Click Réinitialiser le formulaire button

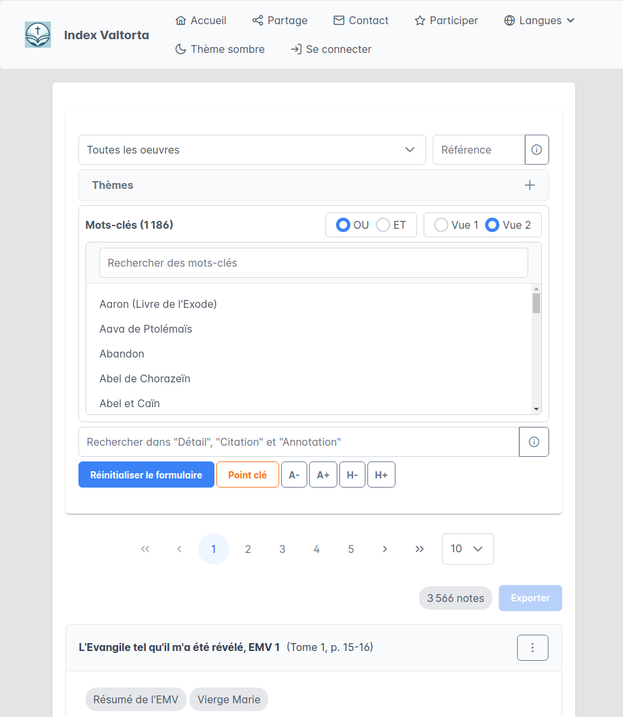click(146, 475)
